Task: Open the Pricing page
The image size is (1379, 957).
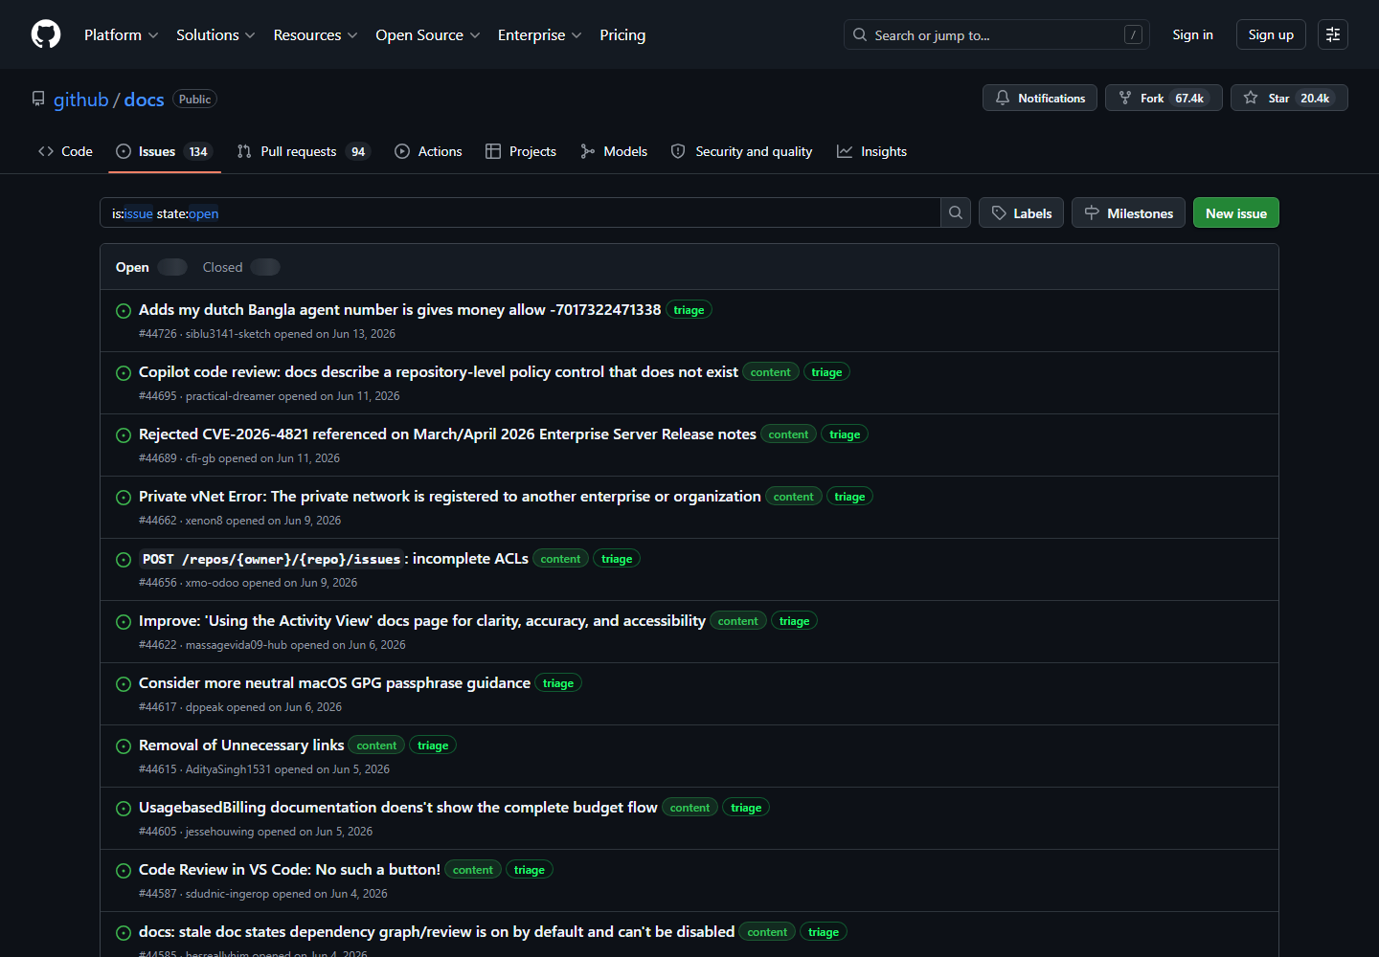Action: (x=622, y=34)
